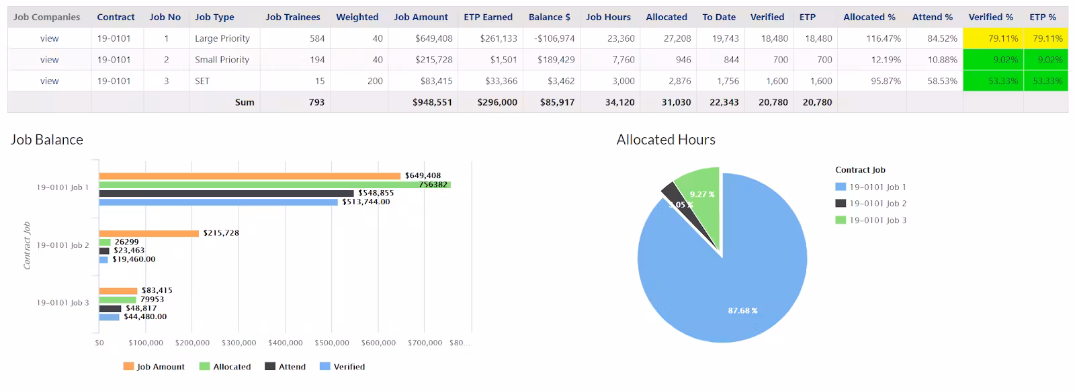Toggle Job Amount series in bar legend

point(154,367)
